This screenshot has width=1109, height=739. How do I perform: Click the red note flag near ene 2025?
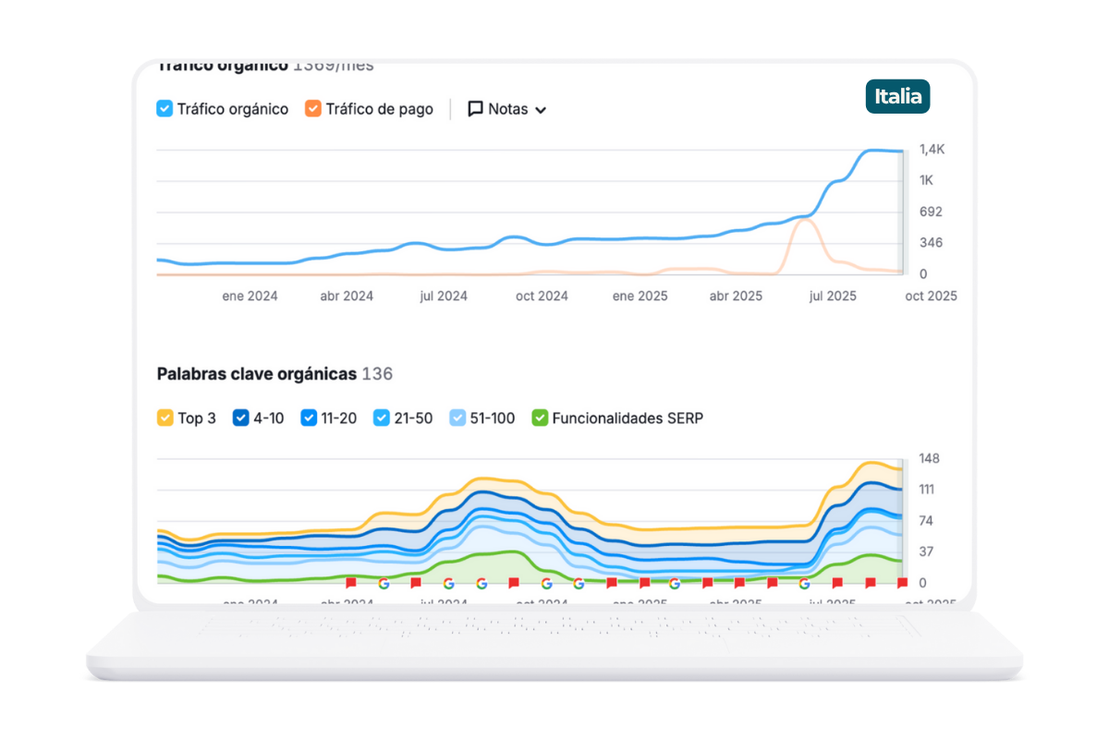[644, 583]
